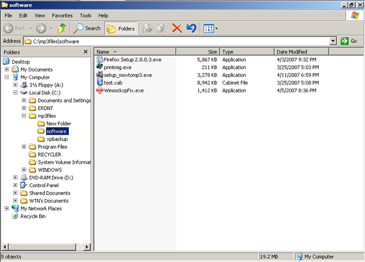Screen dimensions: 365x262
Task: Expand the DVD-RAM Drive (D:) node
Action: tap(15, 177)
